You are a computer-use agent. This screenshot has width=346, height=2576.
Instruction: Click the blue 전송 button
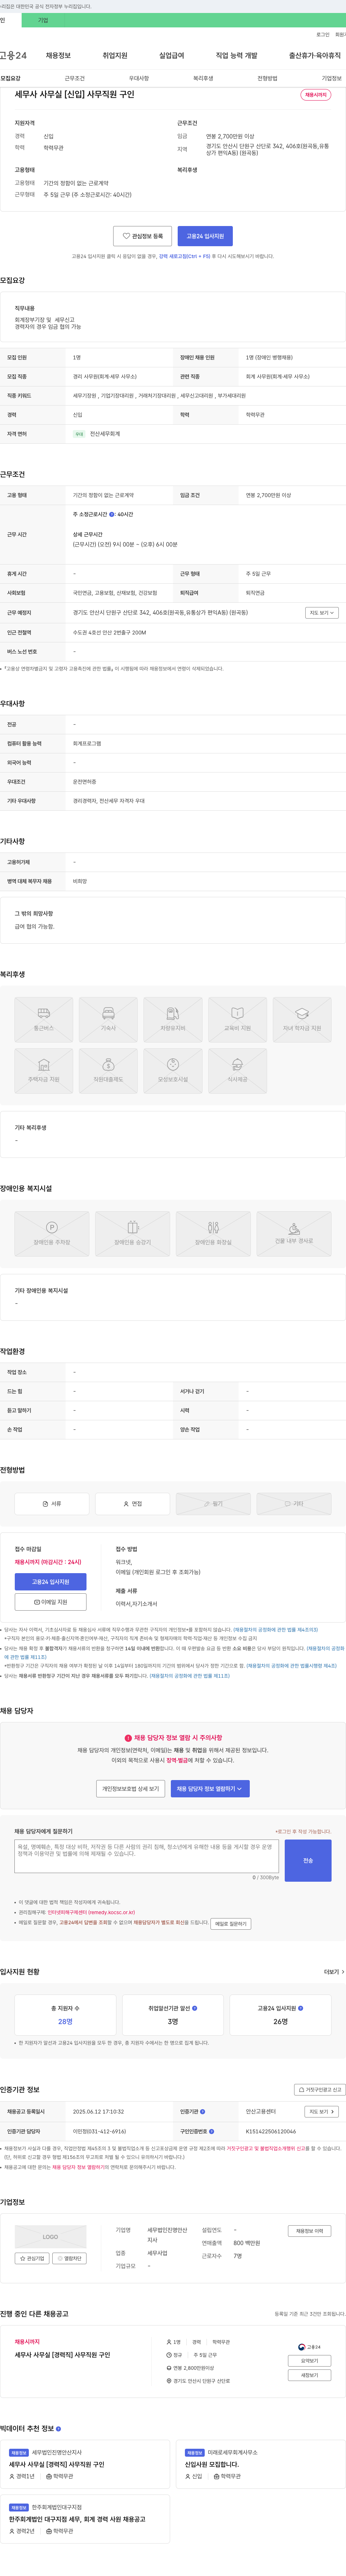coord(308,1861)
